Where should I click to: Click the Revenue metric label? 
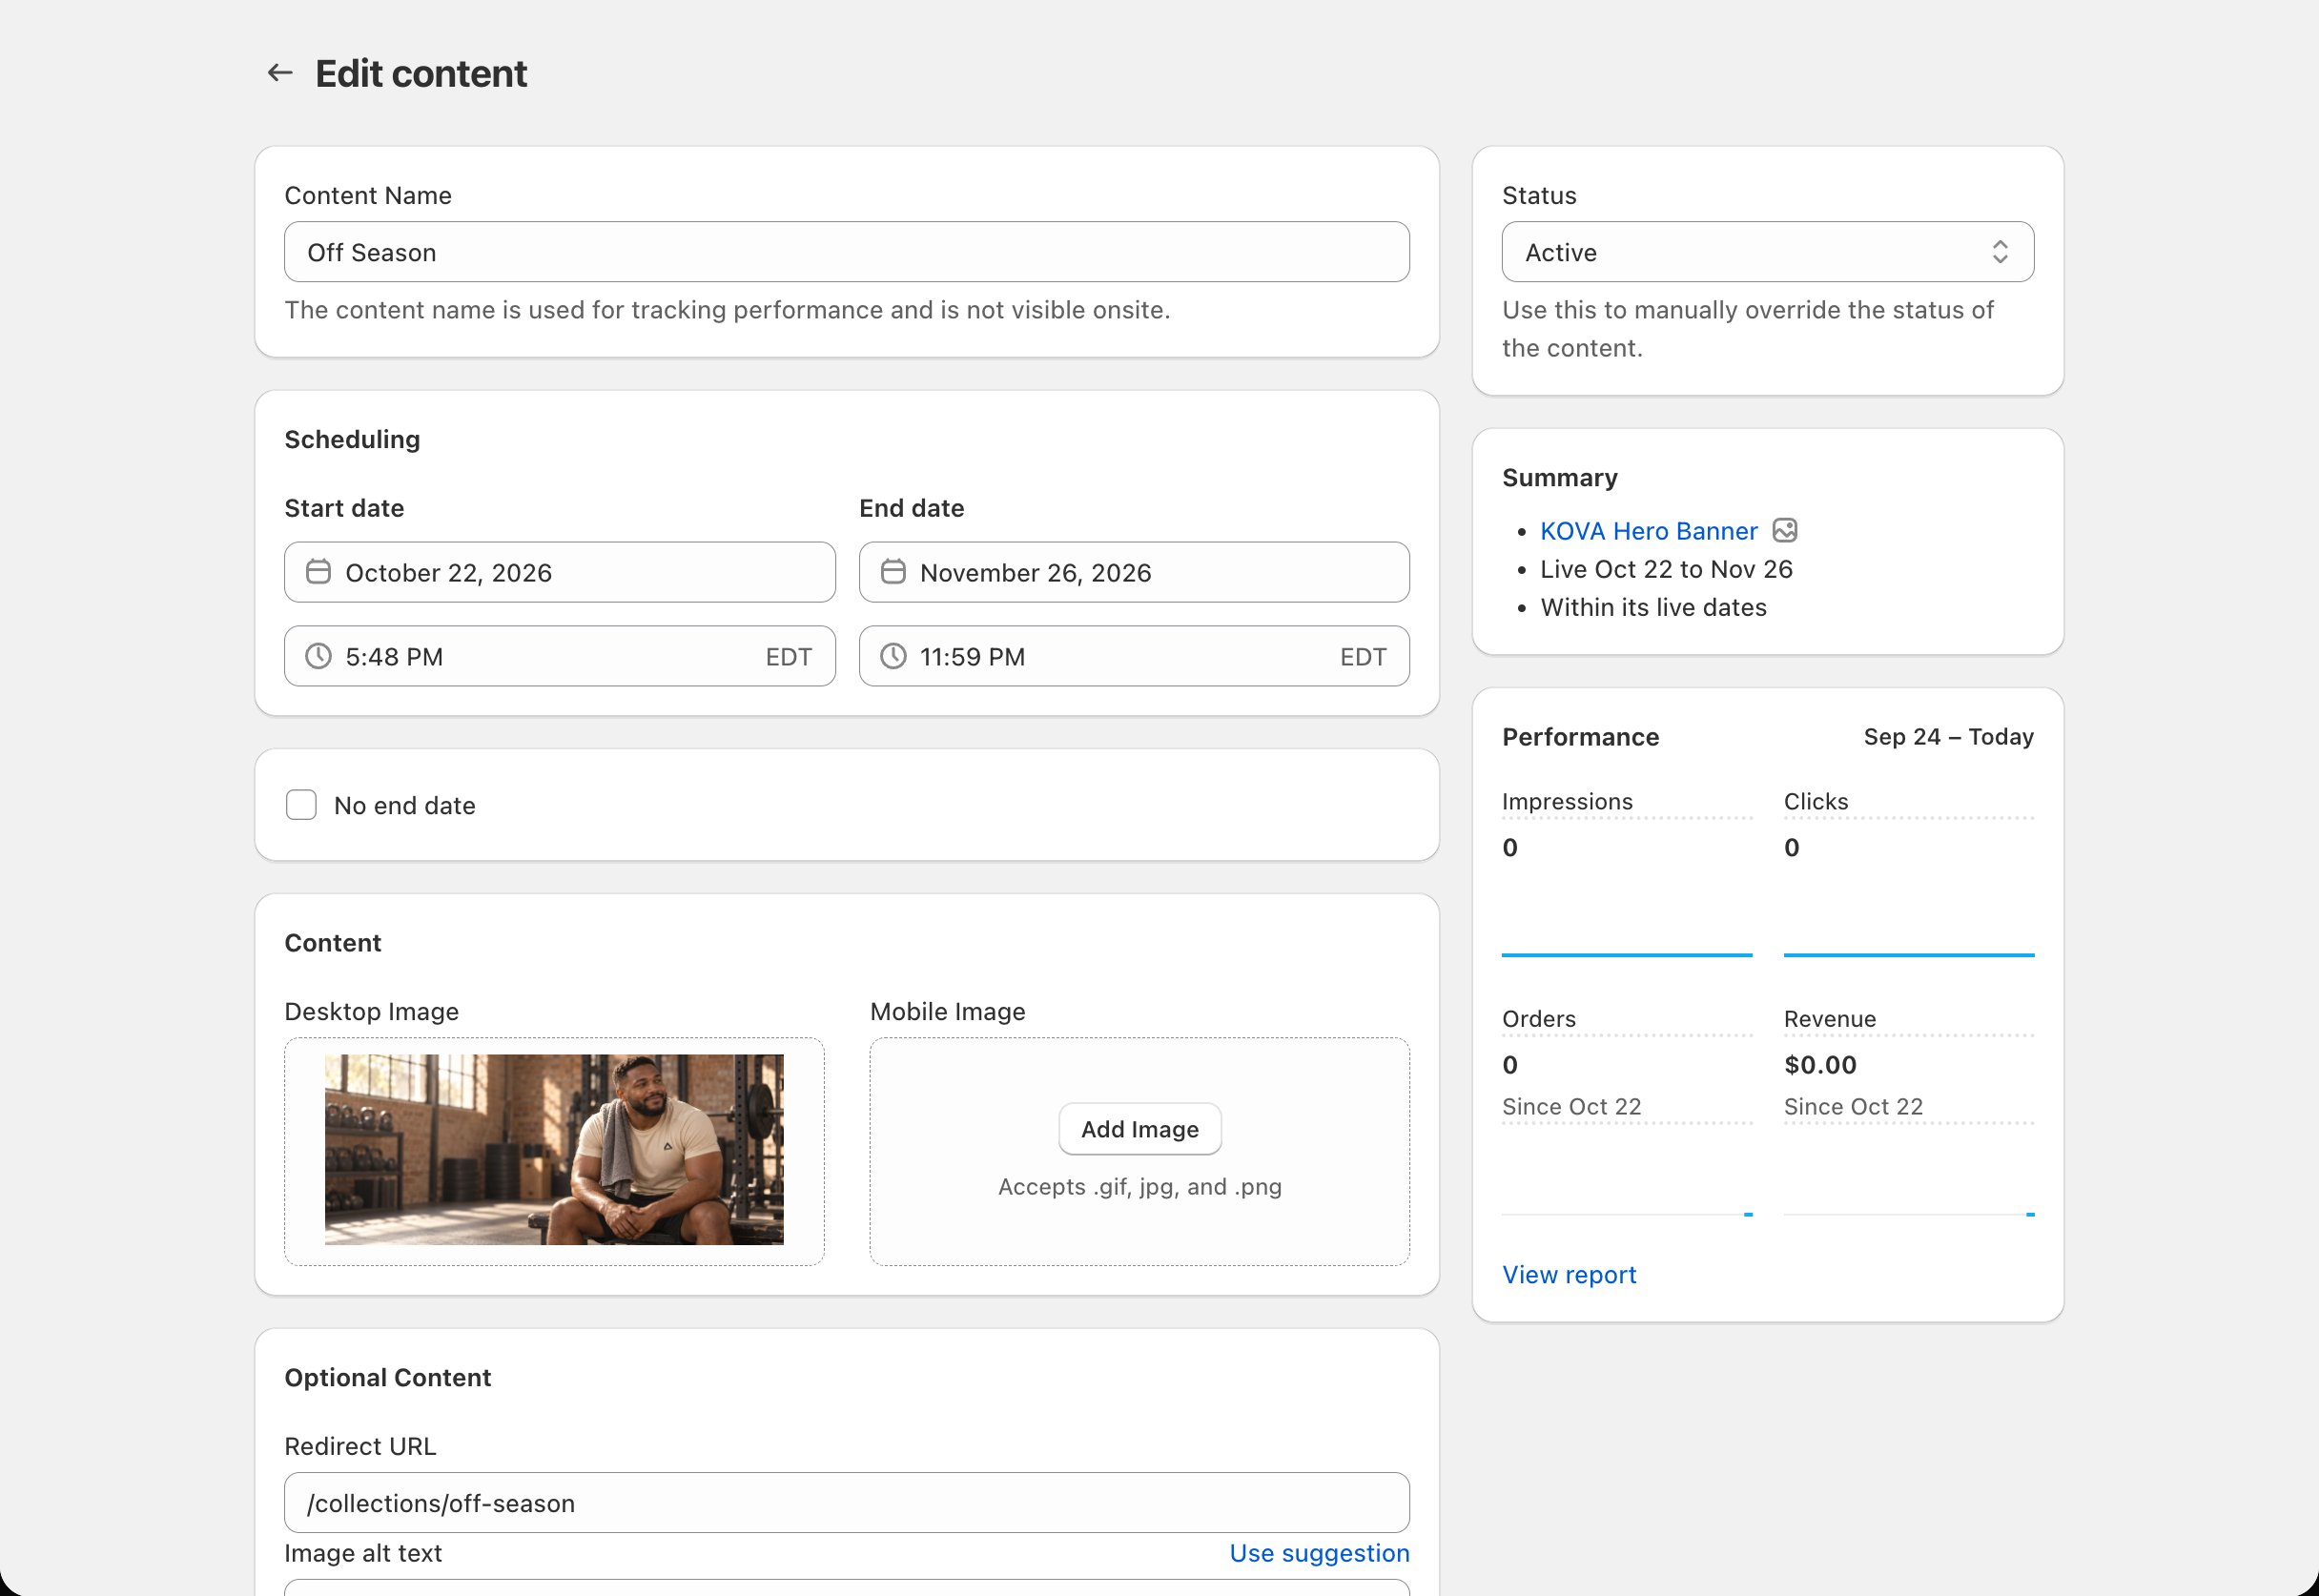tap(1829, 1019)
